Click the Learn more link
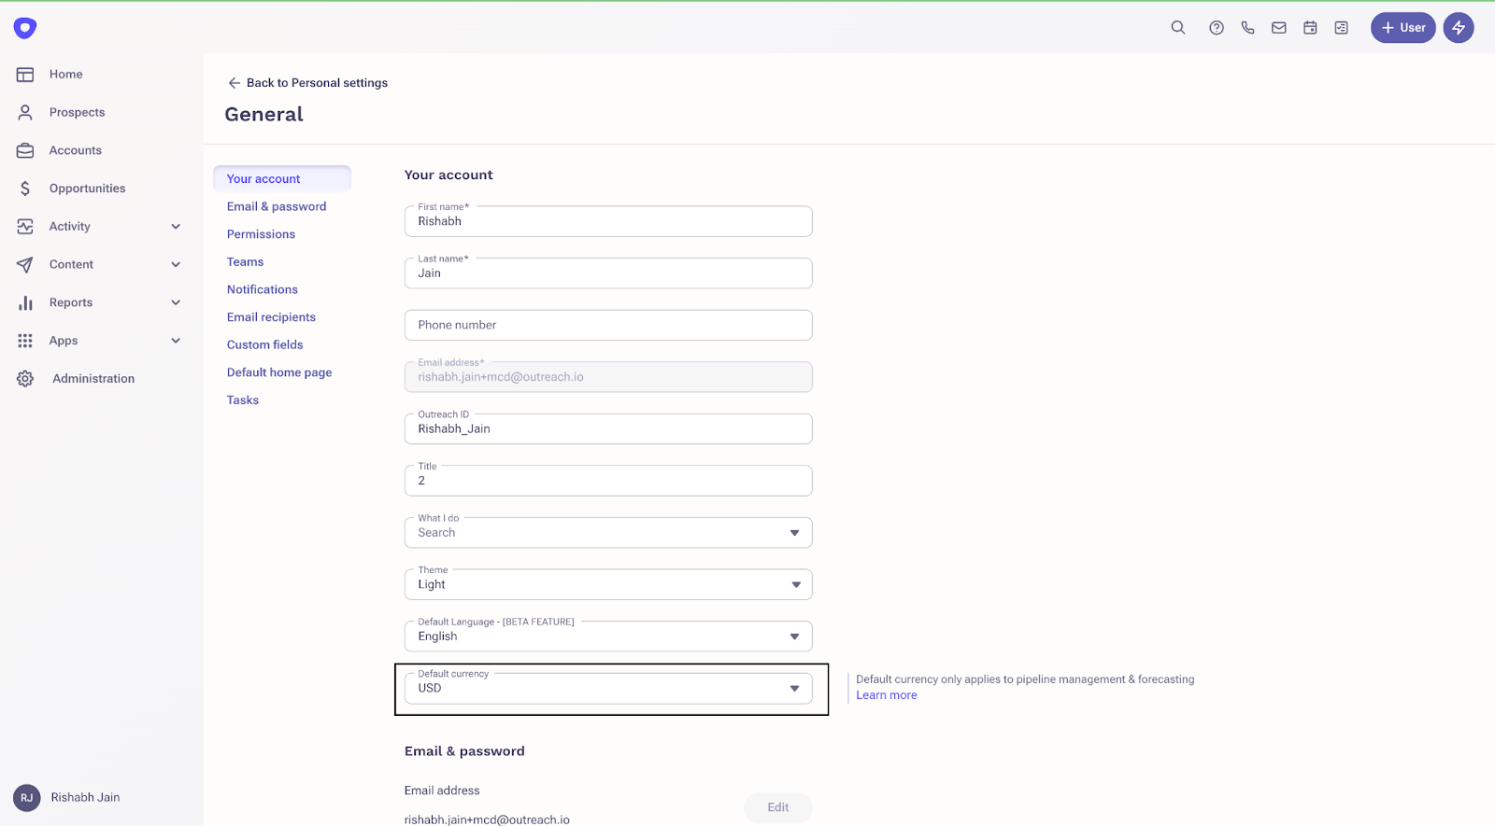This screenshot has width=1495, height=826. (887, 695)
